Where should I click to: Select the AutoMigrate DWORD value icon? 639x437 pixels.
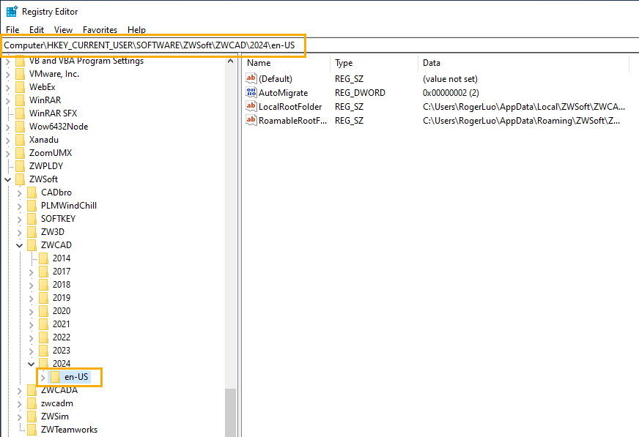251,93
